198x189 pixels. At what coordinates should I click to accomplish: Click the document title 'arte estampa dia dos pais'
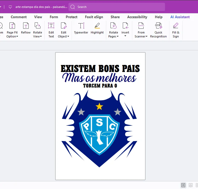pos(42,7)
